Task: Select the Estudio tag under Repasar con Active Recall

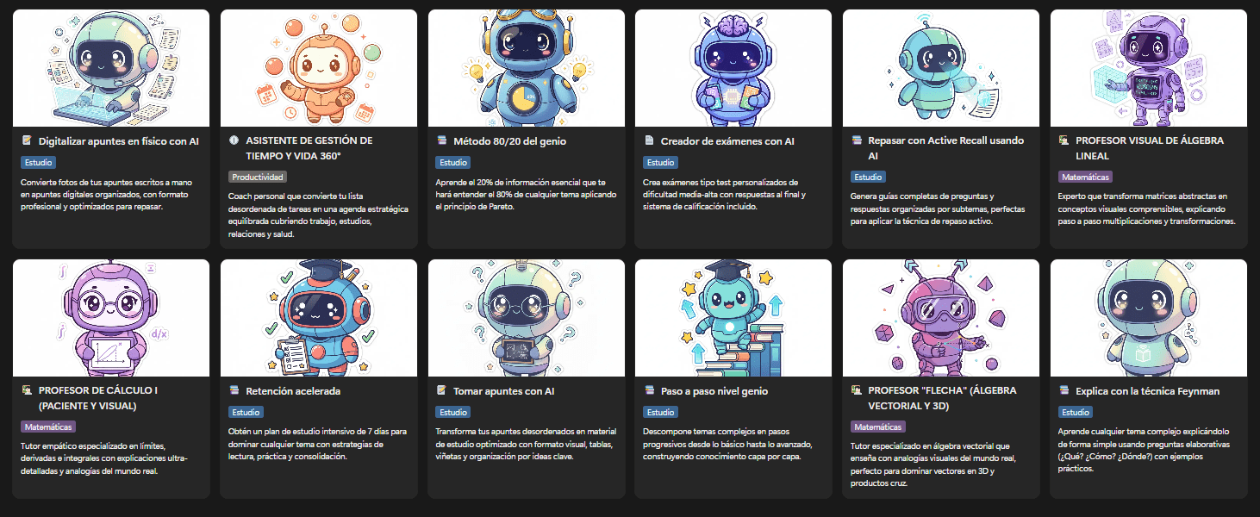Action: 868,177
